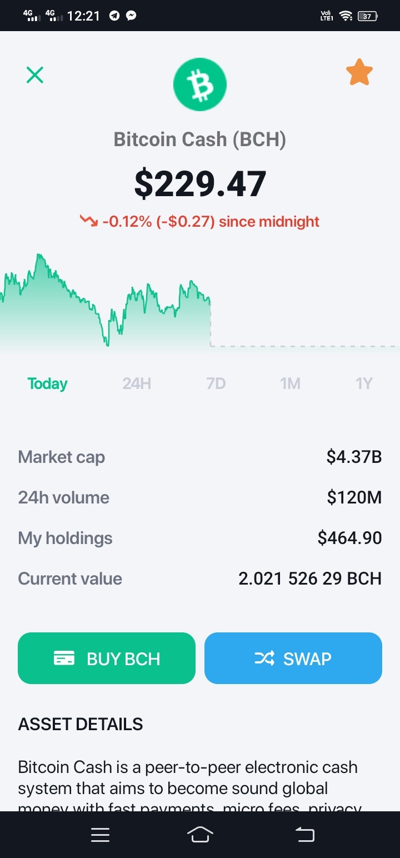Tap the Android home navigation icon
This screenshot has height=858, width=400.
[x=200, y=835]
